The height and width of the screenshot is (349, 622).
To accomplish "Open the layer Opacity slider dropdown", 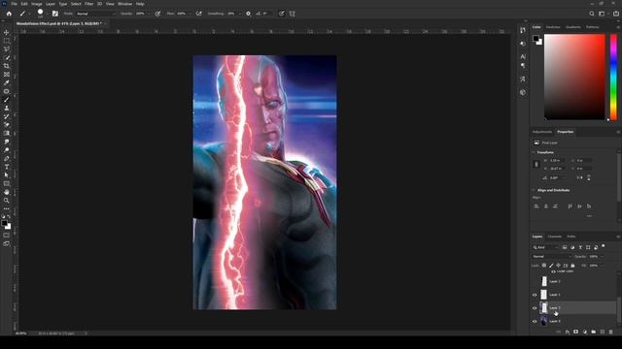I will coord(603,256).
